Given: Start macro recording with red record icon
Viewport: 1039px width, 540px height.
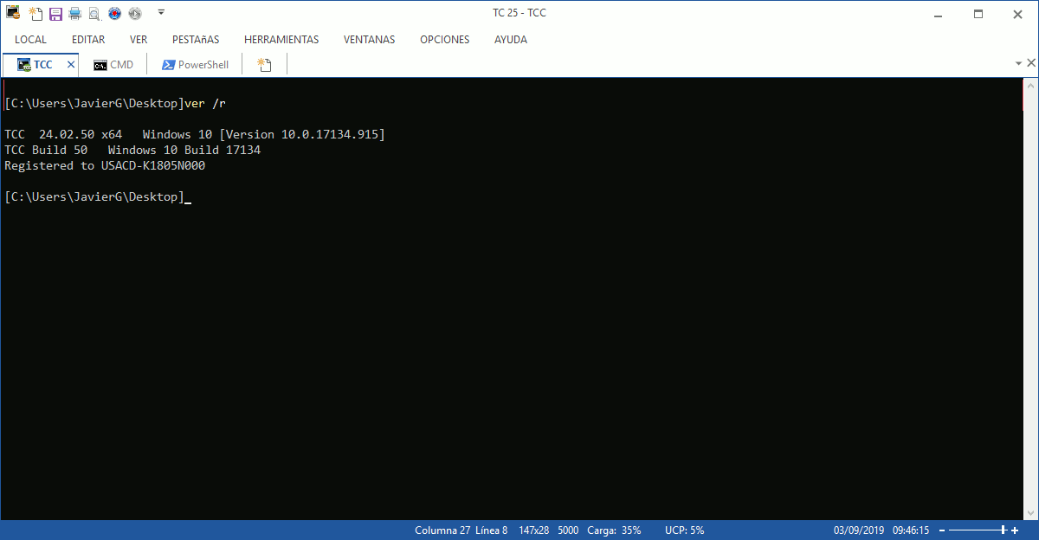Looking at the screenshot, I should 114,14.
